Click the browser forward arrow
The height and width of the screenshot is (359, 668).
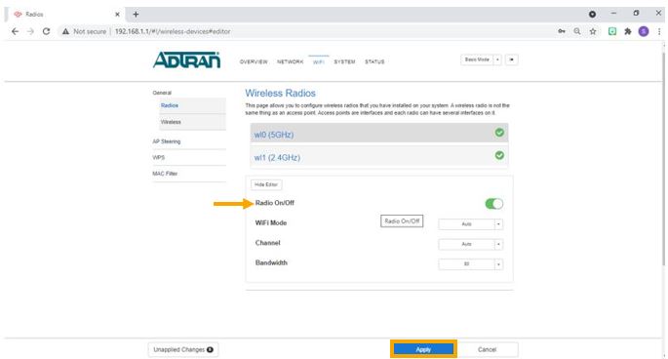(30, 31)
